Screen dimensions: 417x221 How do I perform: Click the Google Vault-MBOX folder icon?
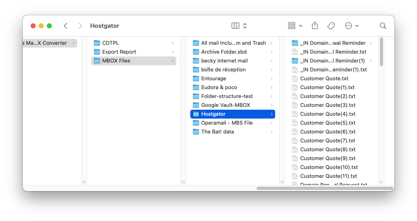pyautogui.click(x=196, y=105)
